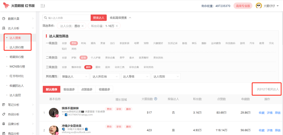Viewport: 283px width, 135px height.
Task: Select 美妆 first-level category
Action: [x=74, y=43]
